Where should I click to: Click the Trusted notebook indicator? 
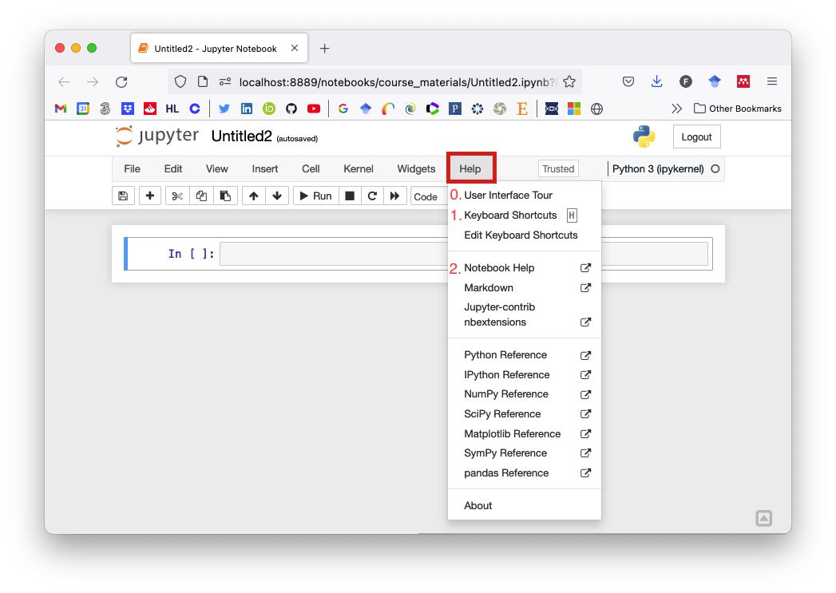pos(558,169)
